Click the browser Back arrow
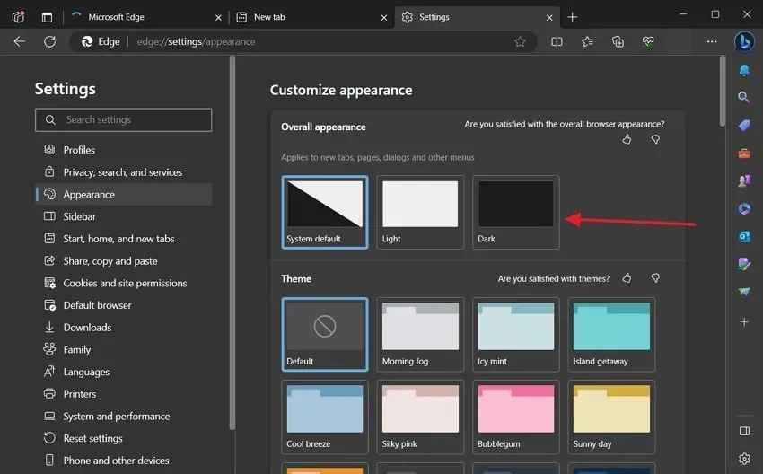This screenshot has width=763, height=474. click(20, 41)
